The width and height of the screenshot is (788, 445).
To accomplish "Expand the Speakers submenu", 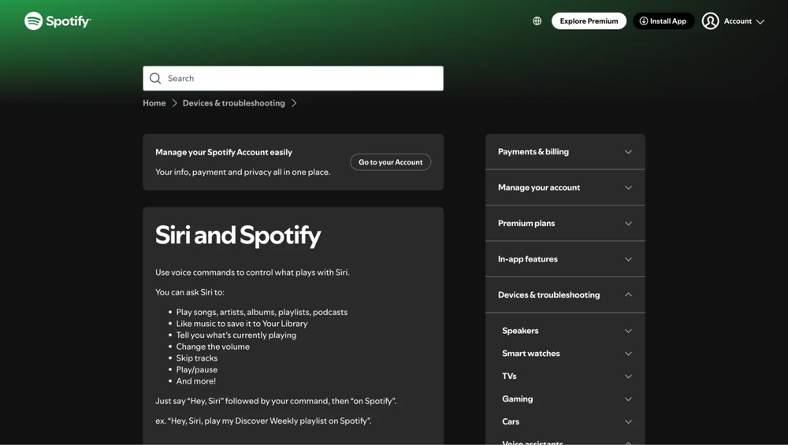I will click(x=565, y=331).
